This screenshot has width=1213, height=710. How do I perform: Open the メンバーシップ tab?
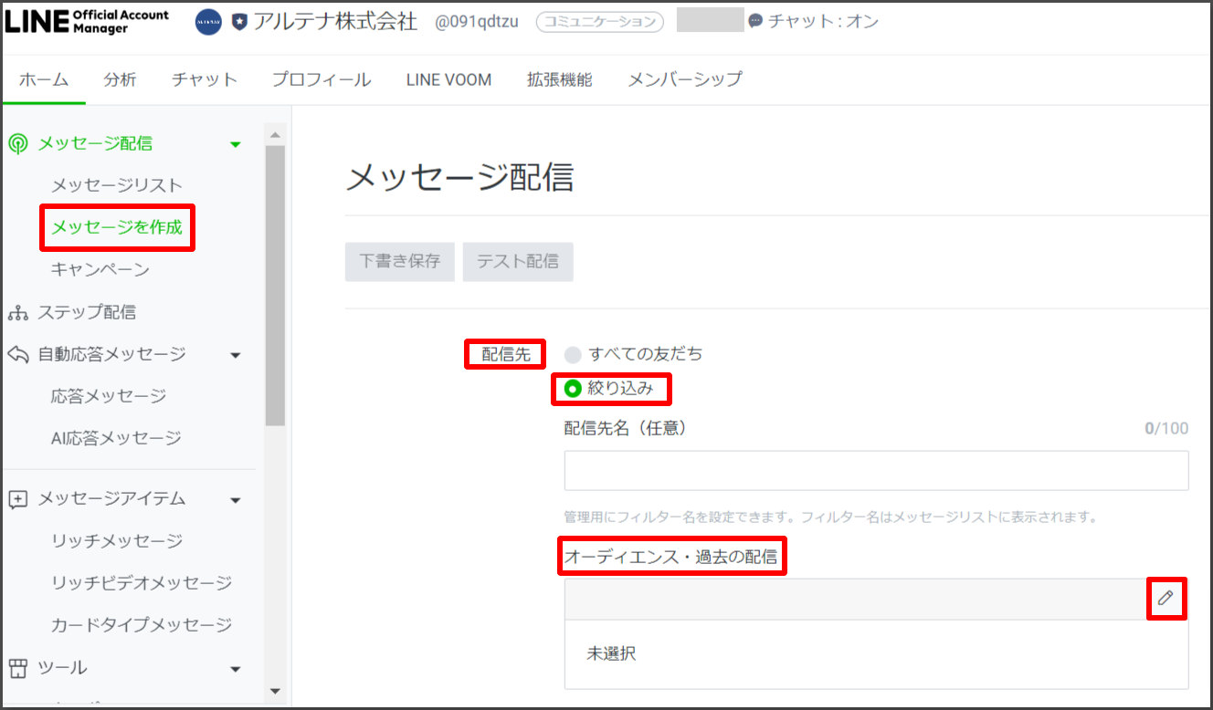[685, 79]
